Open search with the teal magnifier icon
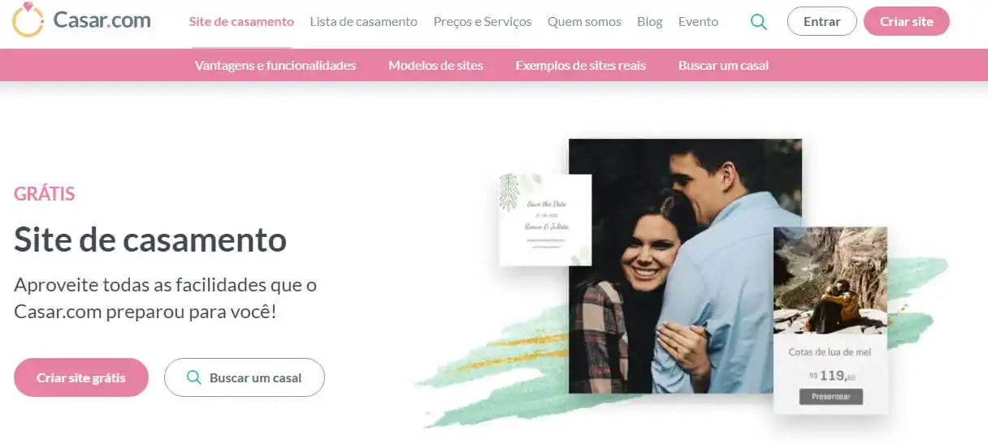Viewport: 988px width, 444px height. (x=759, y=22)
